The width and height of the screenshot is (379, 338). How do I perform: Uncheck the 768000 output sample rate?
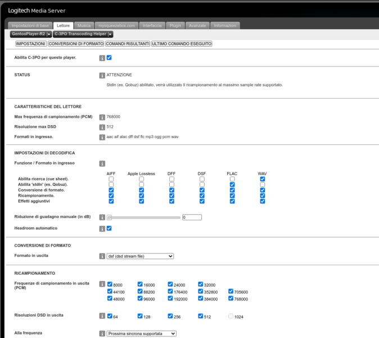tap(231, 299)
